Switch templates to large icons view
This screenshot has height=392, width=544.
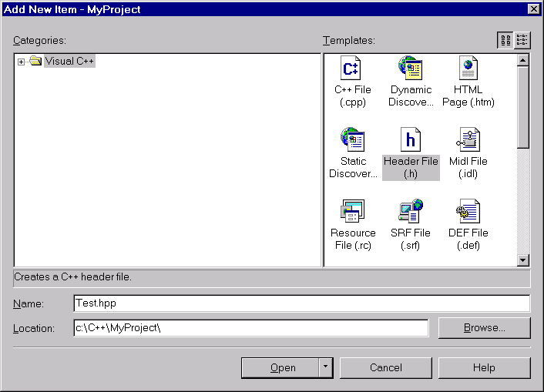[505, 41]
